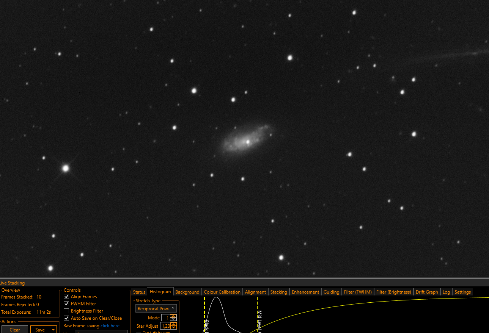Viewport: 489px width, 333px height.
Task: Enable the Brightness Filter checkbox
Action: click(x=66, y=311)
